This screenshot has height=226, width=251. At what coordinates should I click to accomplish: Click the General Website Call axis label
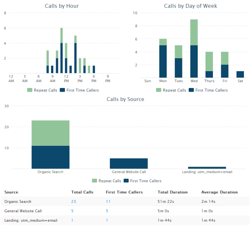[x=129, y=172]
